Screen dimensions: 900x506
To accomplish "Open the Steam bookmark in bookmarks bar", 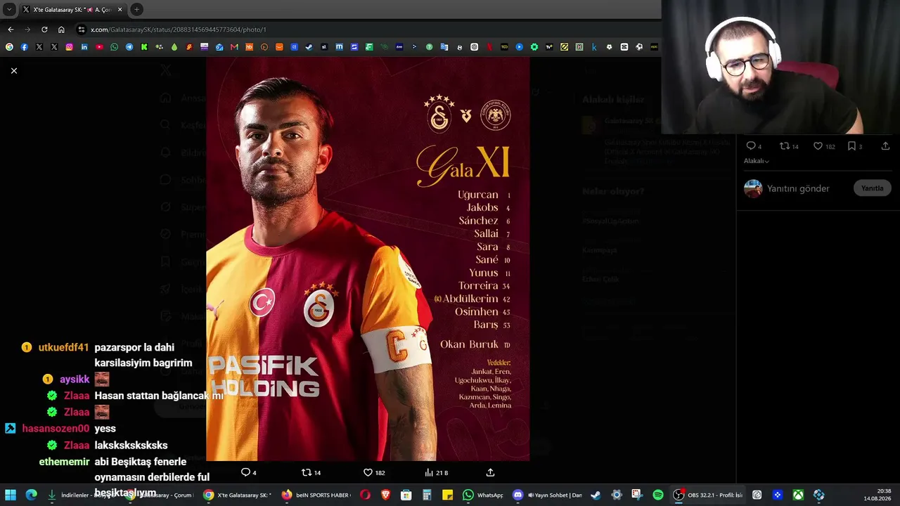I will click(309, 47).
